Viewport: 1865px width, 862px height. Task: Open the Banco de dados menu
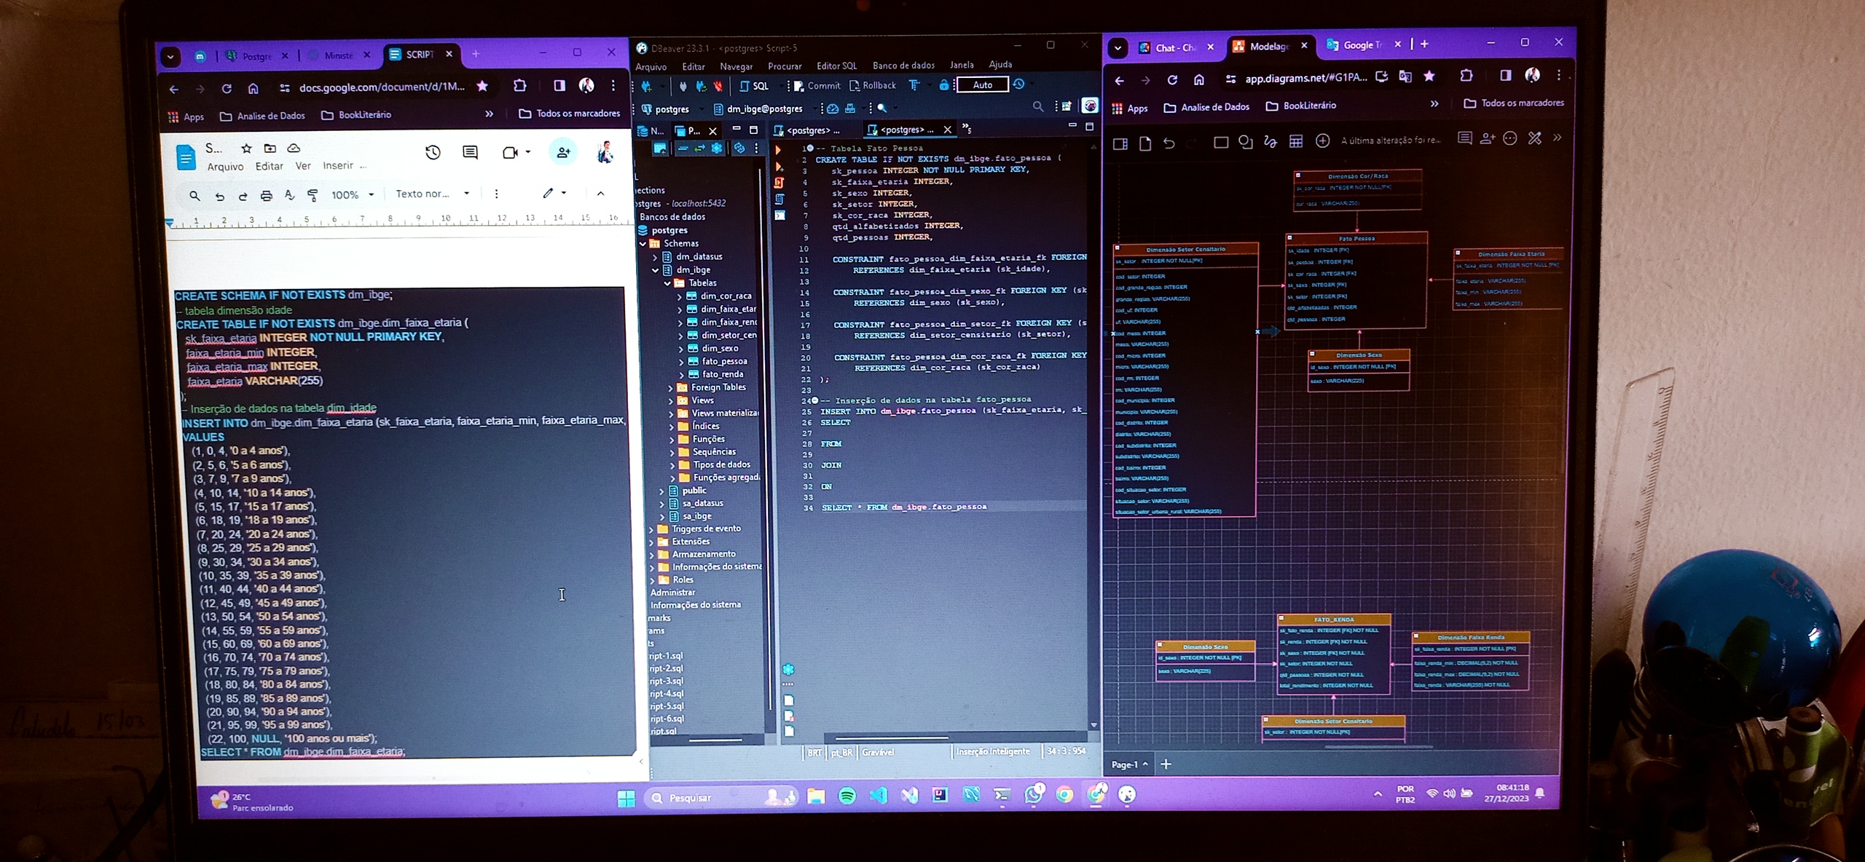pos(903,66)
